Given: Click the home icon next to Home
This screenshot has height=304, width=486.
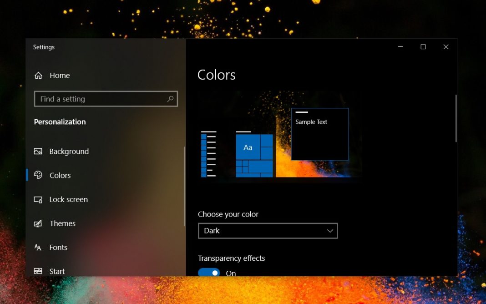Looking at the screenshot, I should point(39,75).
